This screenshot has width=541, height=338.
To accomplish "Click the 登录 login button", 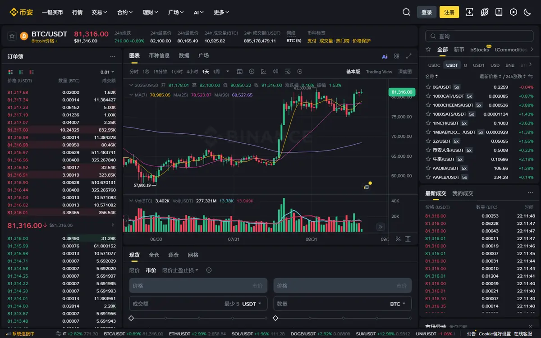I will coord(426,12).
